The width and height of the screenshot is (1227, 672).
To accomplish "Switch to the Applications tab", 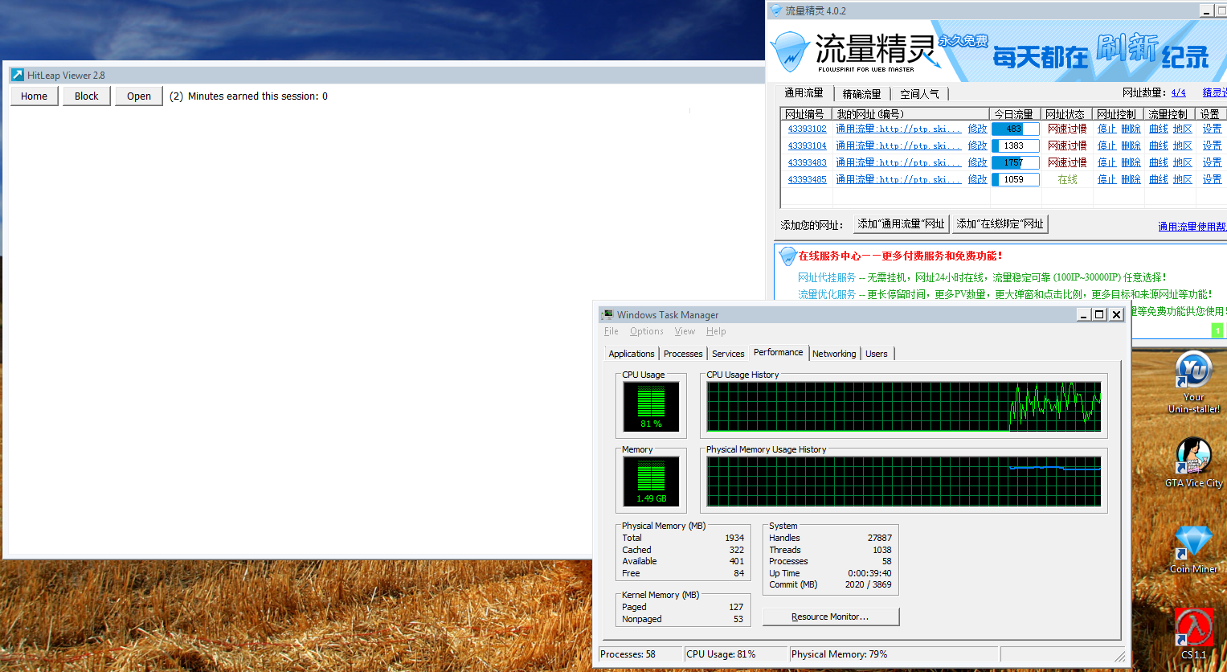I will [x=632, y=354].
